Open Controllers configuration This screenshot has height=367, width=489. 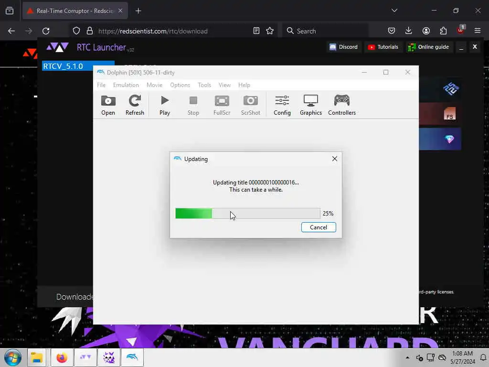point(342,105)
